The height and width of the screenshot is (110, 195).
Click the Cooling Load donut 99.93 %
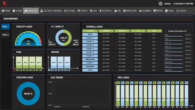click(x=28, y=94)
